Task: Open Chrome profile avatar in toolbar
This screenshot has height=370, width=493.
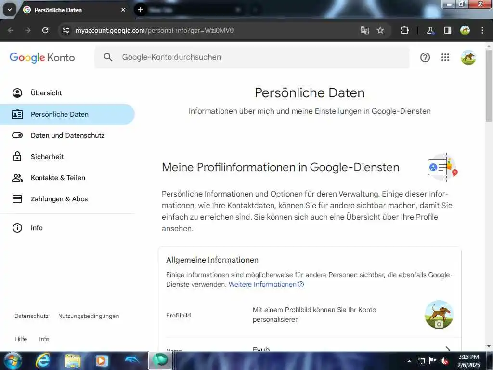Action: pyautogui.click(x=465, y=30)
